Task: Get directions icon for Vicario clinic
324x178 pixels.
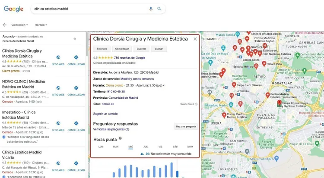Action: [x=76, y=163]
